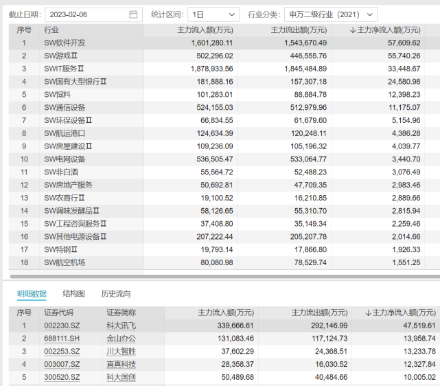Switch to the 历史流向 tab

[x=115, y=294]
